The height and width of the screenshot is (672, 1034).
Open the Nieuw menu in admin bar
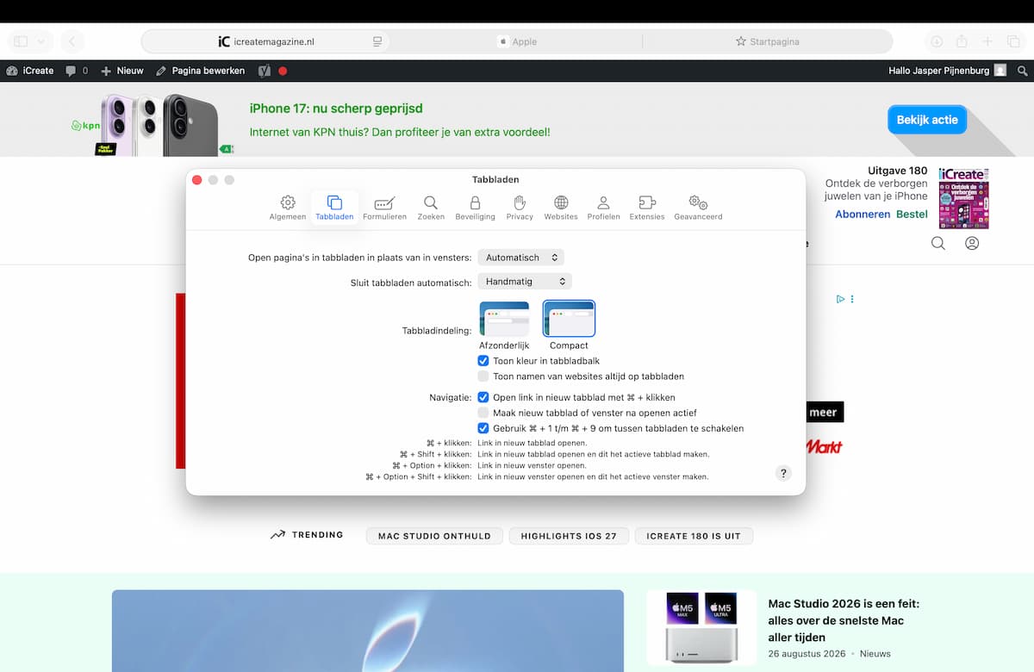[x=122, y=71]
